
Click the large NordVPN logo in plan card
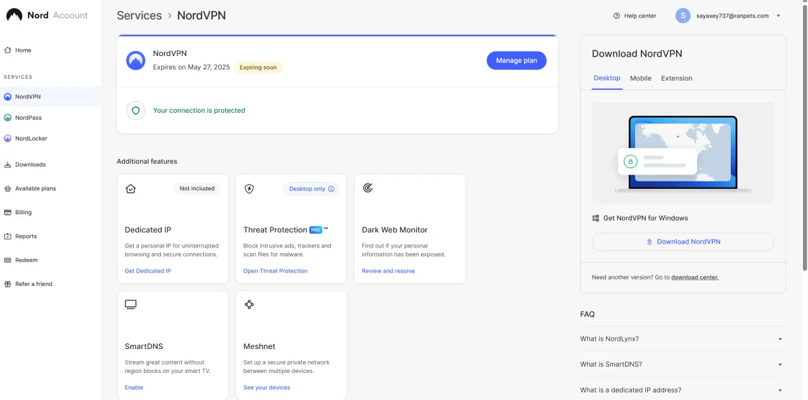click(136, 60)
